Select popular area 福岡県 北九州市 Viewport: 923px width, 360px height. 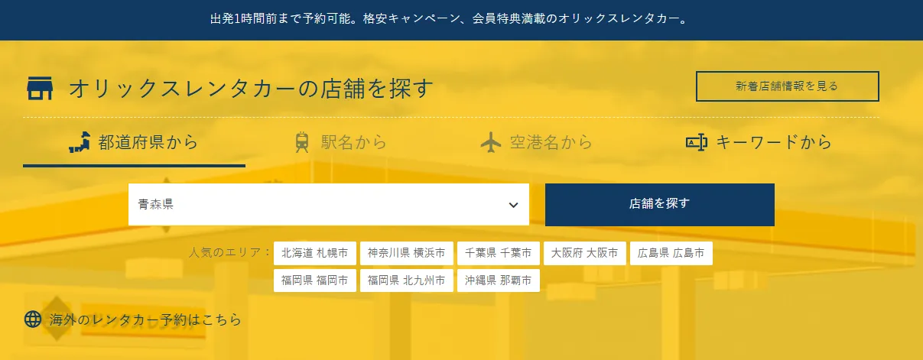click(x=407, y=280)
